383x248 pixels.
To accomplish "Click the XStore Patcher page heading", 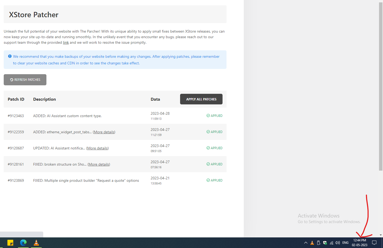I will click(x=34, y=15).
